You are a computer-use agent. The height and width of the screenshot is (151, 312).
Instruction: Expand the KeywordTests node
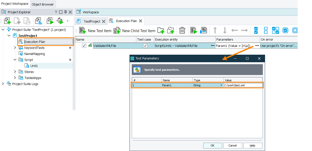tap(15, 48)
